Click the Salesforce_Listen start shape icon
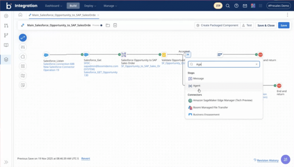The height and width of the screenshot is (167, 294). (46, 55)
